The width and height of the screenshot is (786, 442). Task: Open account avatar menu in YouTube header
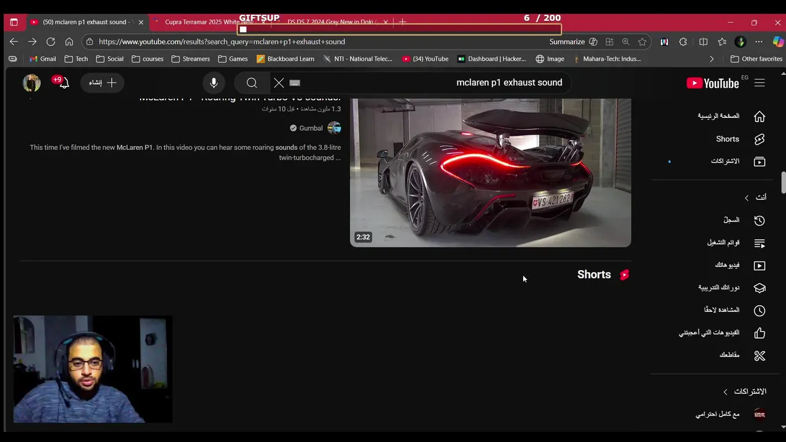(32, 83)
